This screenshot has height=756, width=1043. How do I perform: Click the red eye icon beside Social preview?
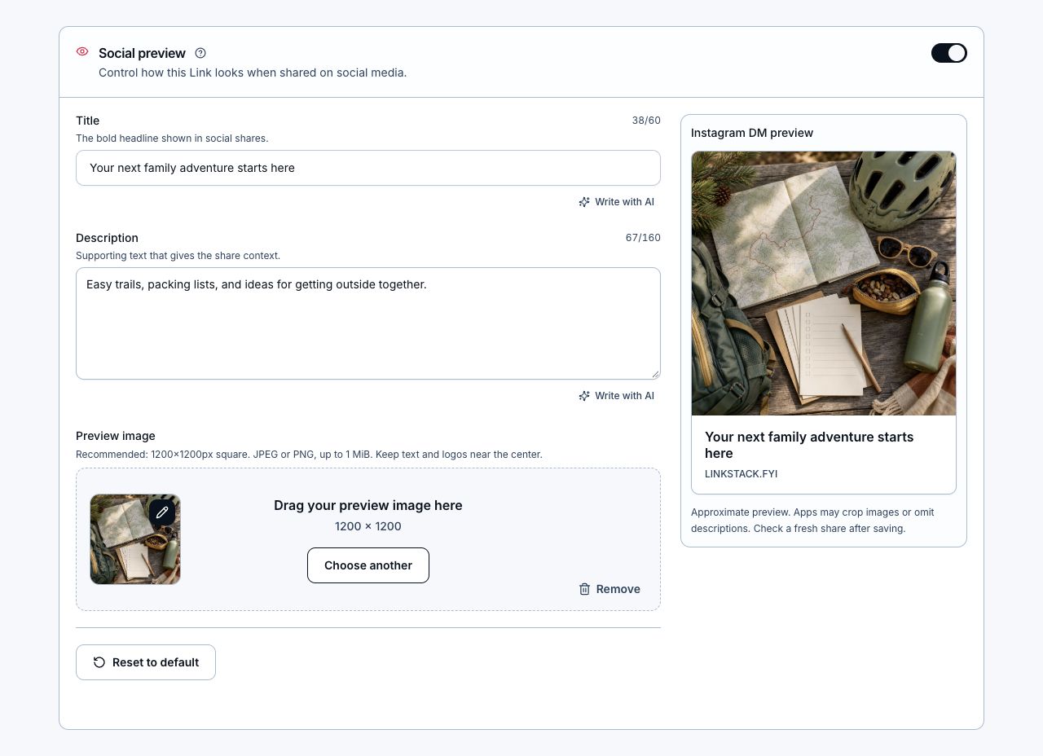click(x=82, y=51)
